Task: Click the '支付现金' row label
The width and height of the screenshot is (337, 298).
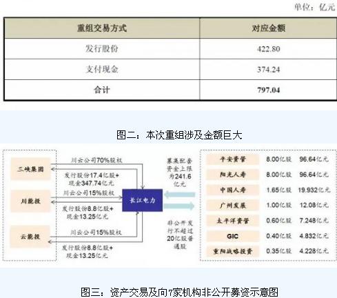Action: pyautogui.click(x=102, y=69)
